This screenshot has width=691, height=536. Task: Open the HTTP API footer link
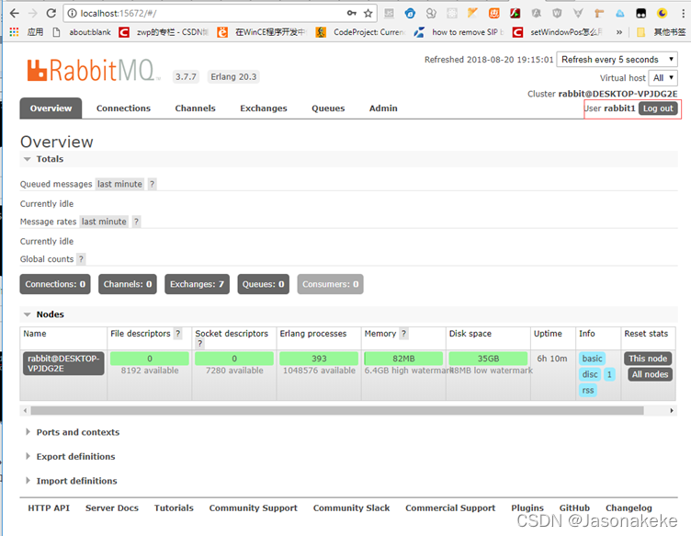(49, 507)
